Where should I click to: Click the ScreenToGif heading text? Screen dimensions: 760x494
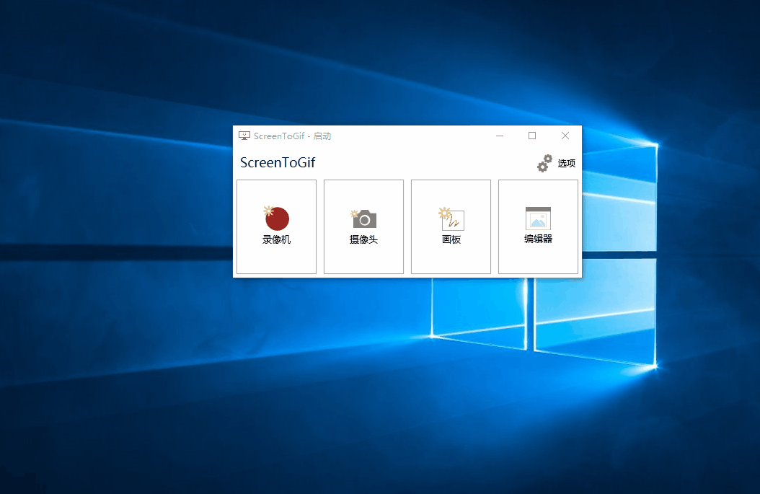tap(278, 162)
